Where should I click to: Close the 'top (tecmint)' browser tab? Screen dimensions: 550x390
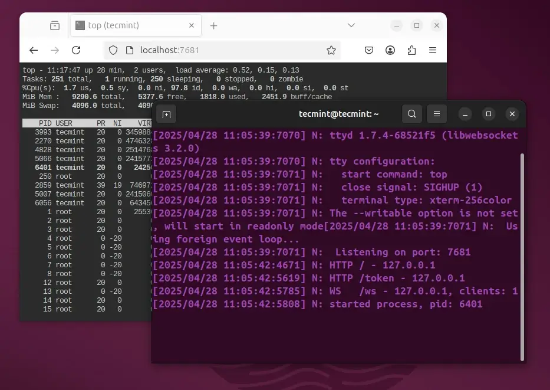coord(192,25)
